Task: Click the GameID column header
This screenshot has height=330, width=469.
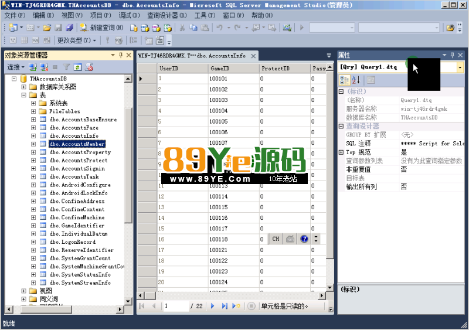Action: tap(233, 69)
